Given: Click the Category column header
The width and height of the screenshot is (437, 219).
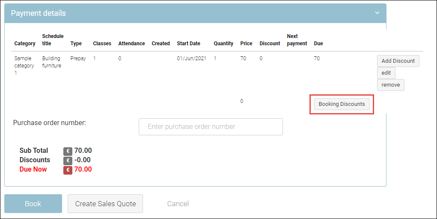Looking at the screenshot, I should point(25,44).
